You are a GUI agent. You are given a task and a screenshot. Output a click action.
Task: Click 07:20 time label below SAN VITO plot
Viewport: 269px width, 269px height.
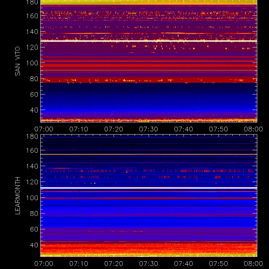114,129
